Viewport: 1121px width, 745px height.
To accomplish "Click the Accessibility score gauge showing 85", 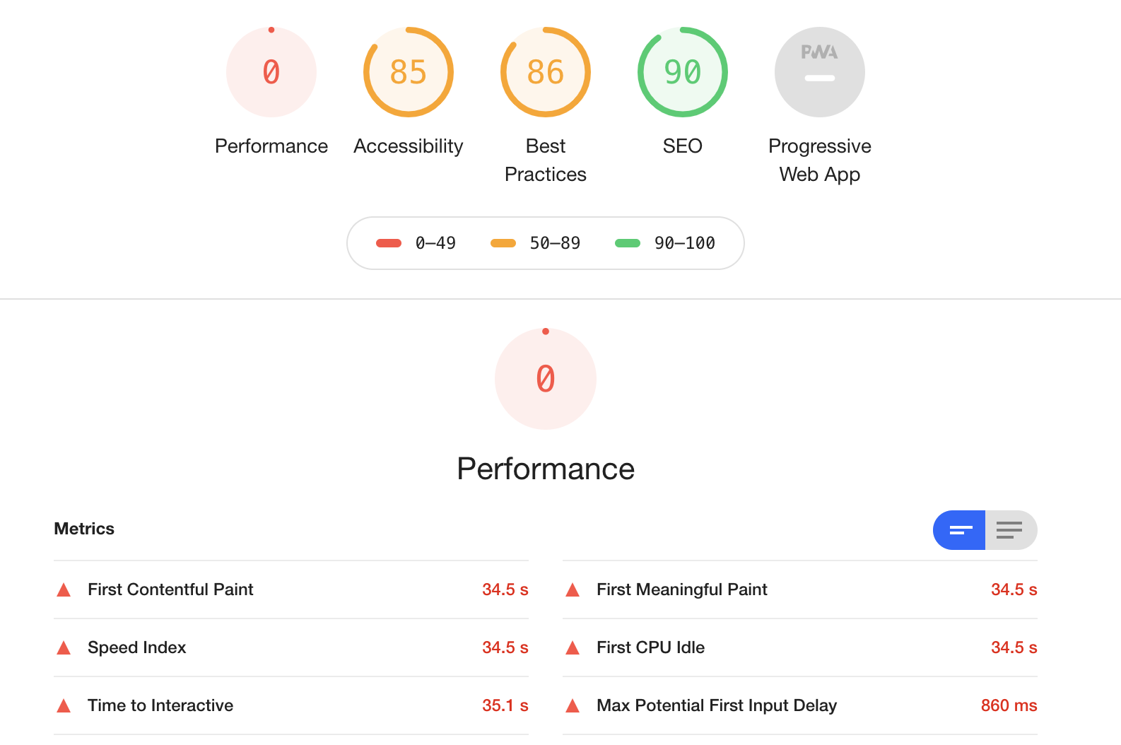I will pyautogui.click(x=409, y=72).
